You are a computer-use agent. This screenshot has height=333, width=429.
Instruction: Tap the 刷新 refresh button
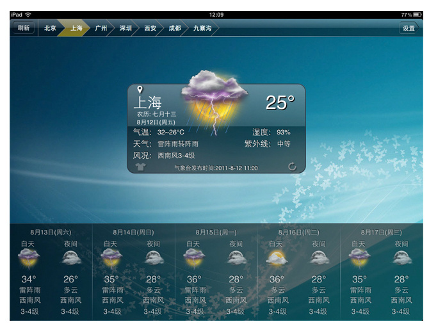click(24, 28)
